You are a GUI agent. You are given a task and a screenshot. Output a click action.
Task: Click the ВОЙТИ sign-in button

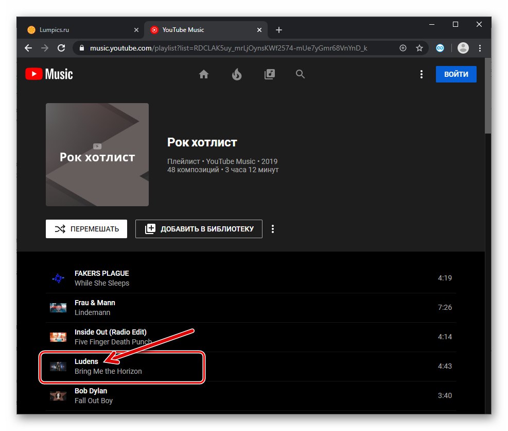456,74
